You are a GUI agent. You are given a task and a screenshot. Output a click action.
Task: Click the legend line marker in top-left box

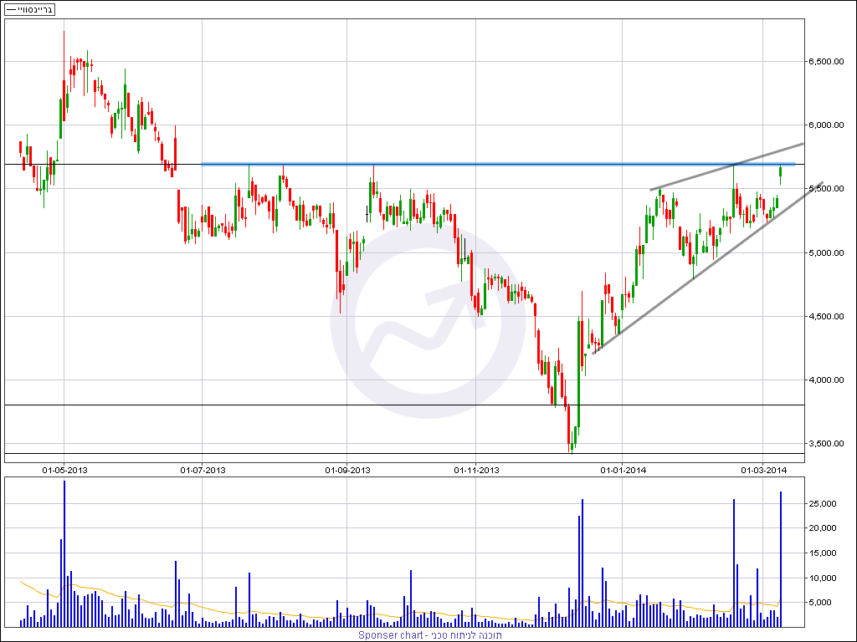[x=11, y=8]
